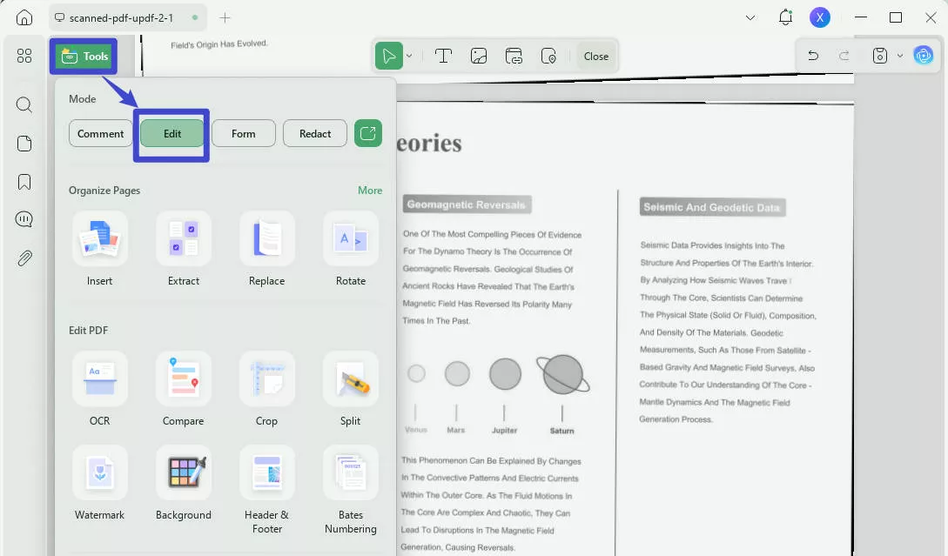The width and height of the screenshot is (948, 556).
Task: Open a new tab with the plus button
Action: pos(225,17)
